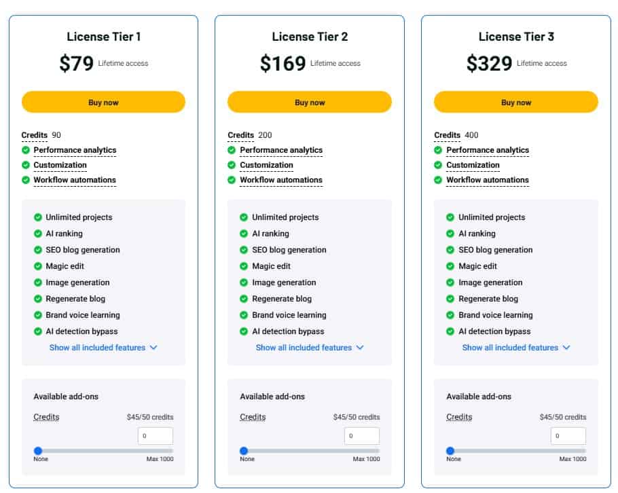Expand all included features for License Tier 1

(103, 348)
